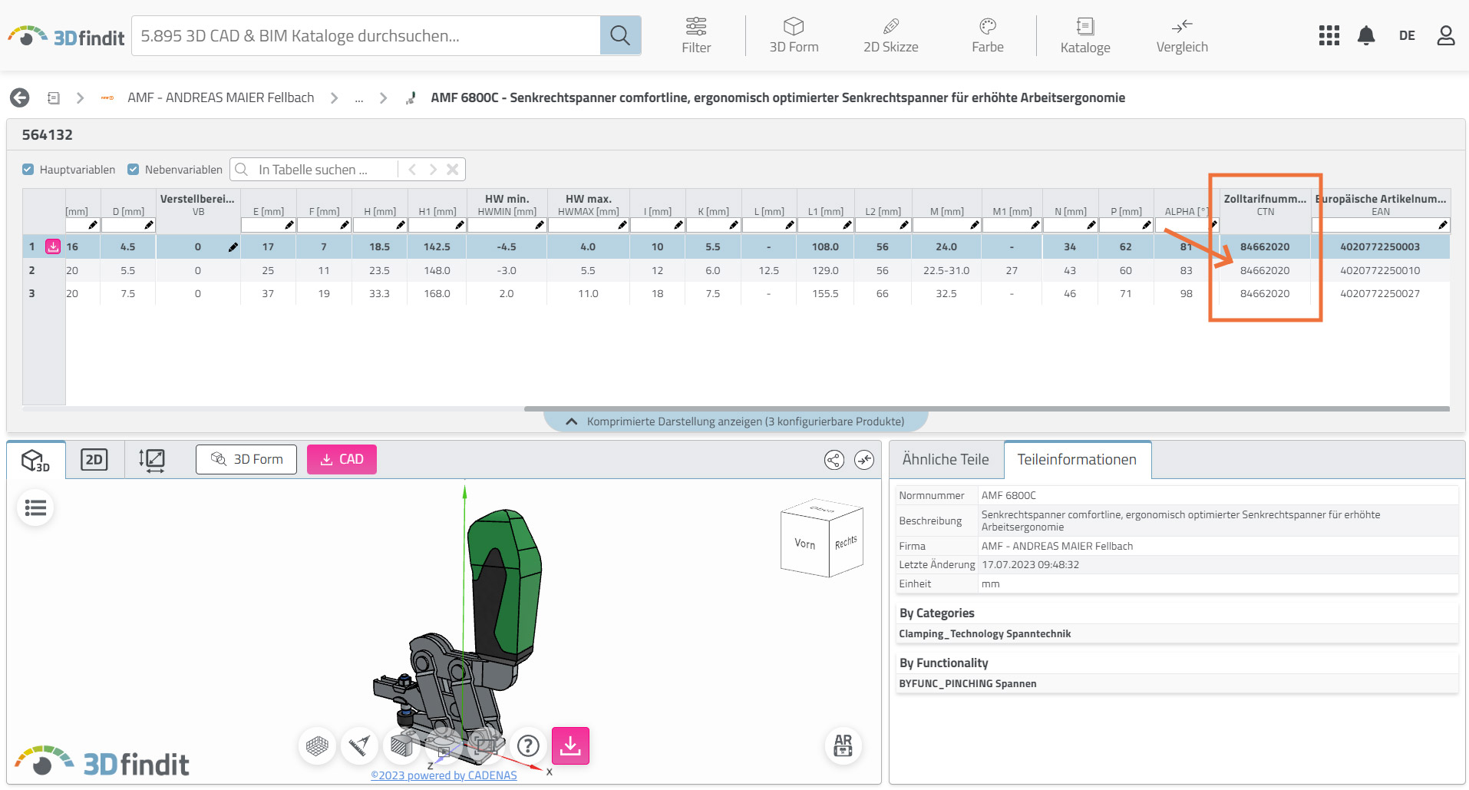Image resolution: width=1469 pixels, height=790 pixels.
Task: Switch to the 2D view mode
Action: pos(94,460)
